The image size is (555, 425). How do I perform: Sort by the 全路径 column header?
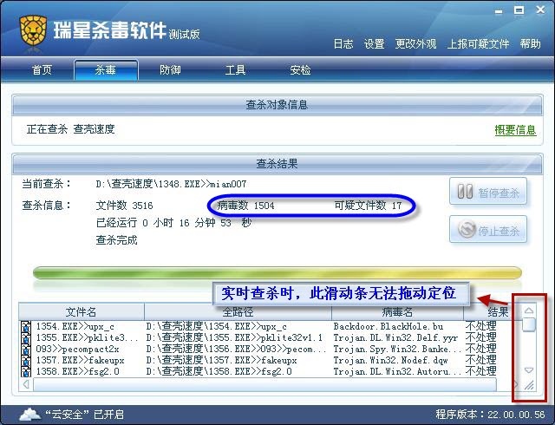click(x=238, y=312)
